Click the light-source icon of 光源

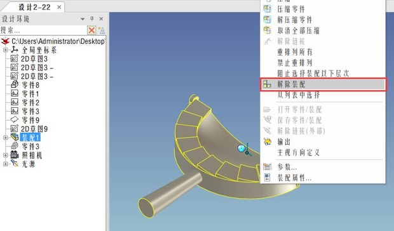point(15,164)
